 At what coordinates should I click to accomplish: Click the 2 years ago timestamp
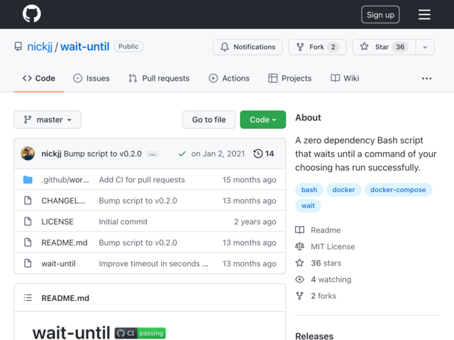click(x=255, y=222)
